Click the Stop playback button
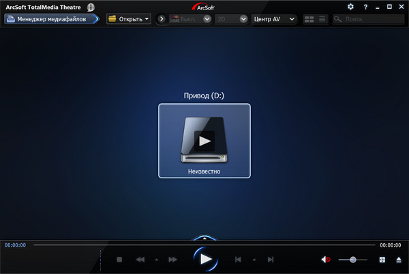This screenshot has height=274, width=409. click(119, 260)
